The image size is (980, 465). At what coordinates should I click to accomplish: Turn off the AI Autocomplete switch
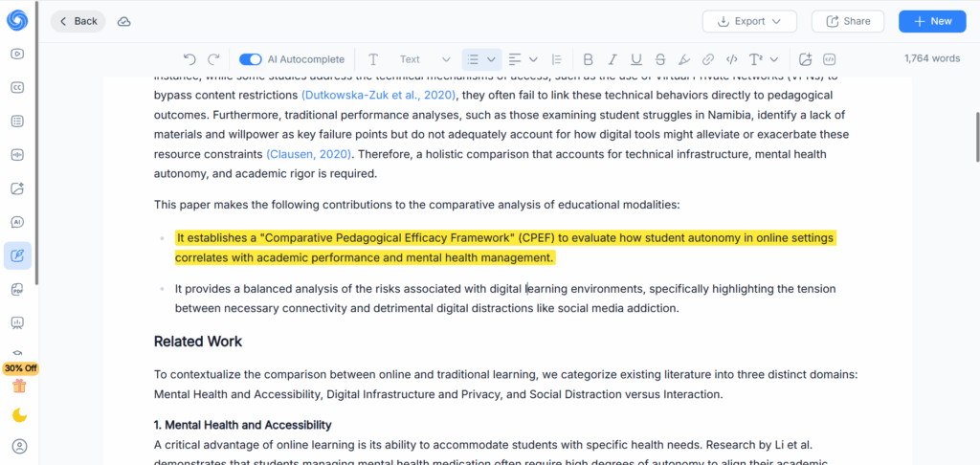[x=251, y=59]
